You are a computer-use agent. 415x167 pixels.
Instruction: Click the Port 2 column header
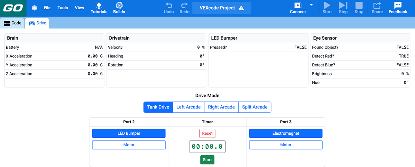129,122
